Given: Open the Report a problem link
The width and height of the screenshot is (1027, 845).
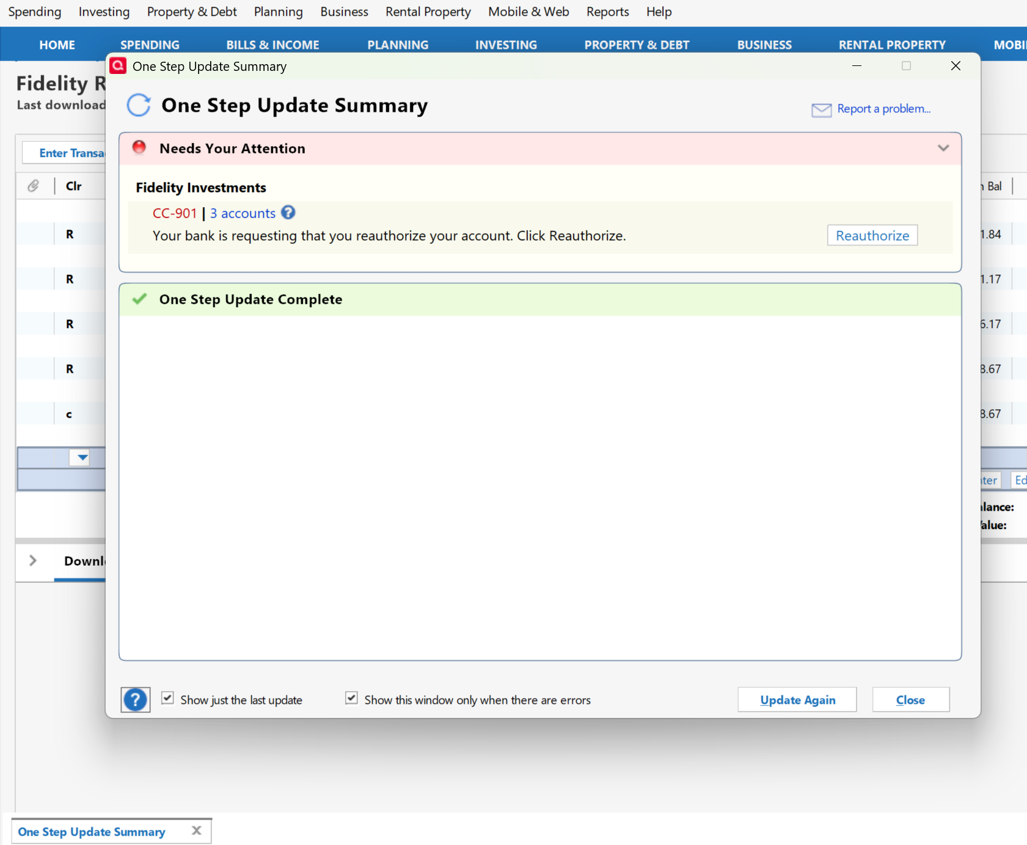Looking at the screenshot, I should 883,109.
